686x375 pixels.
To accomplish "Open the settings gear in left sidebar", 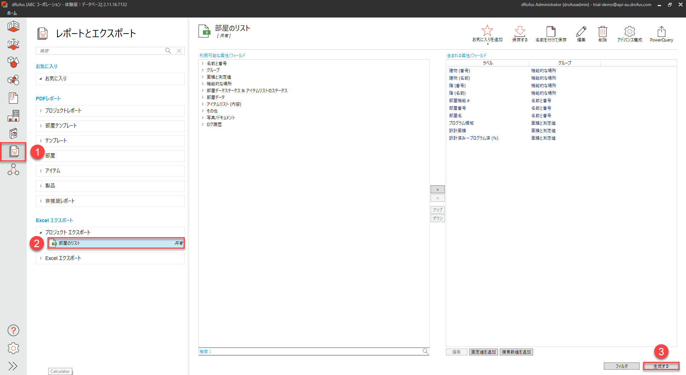I will [x=13, y=348].
